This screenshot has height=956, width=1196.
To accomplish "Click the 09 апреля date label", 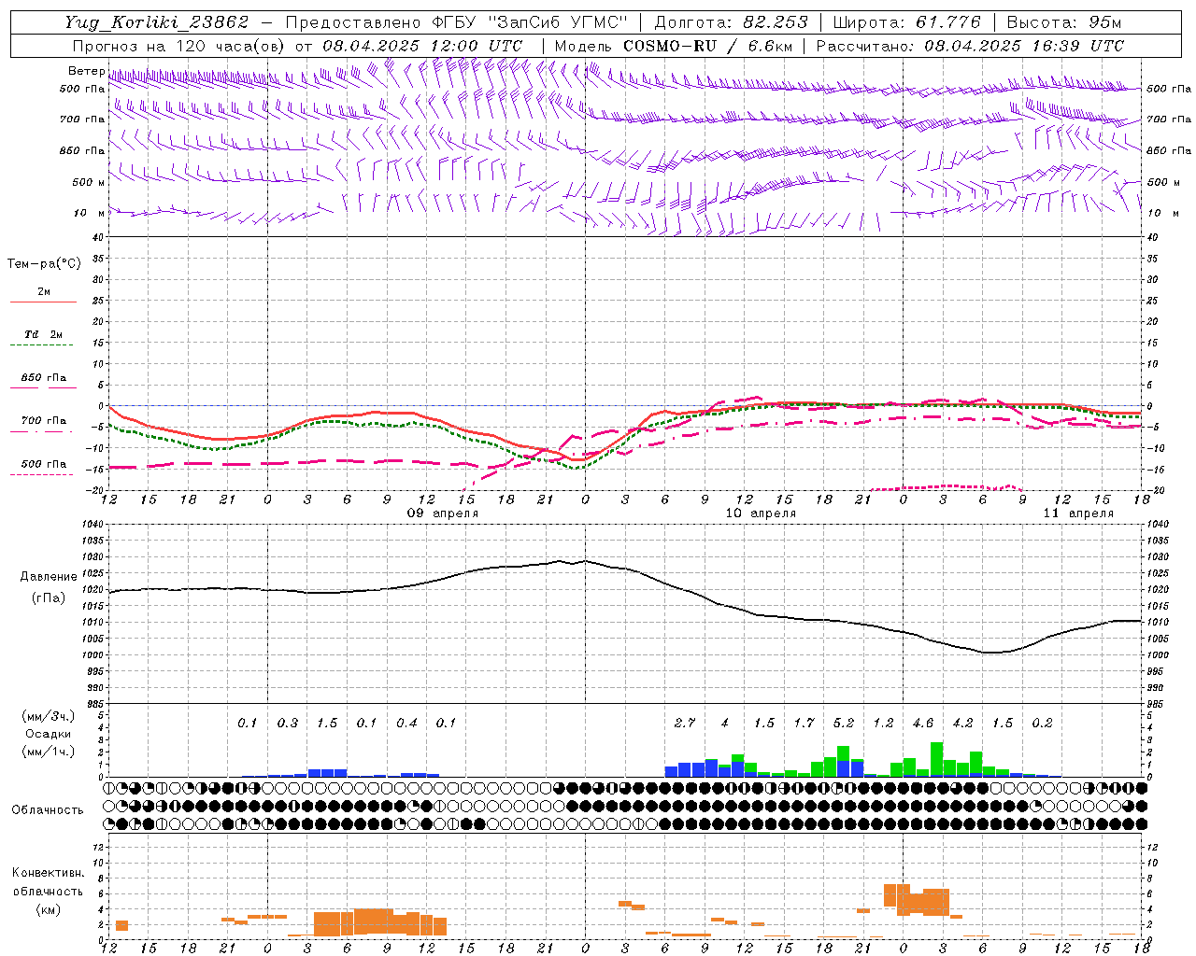I will pos(443,513).
